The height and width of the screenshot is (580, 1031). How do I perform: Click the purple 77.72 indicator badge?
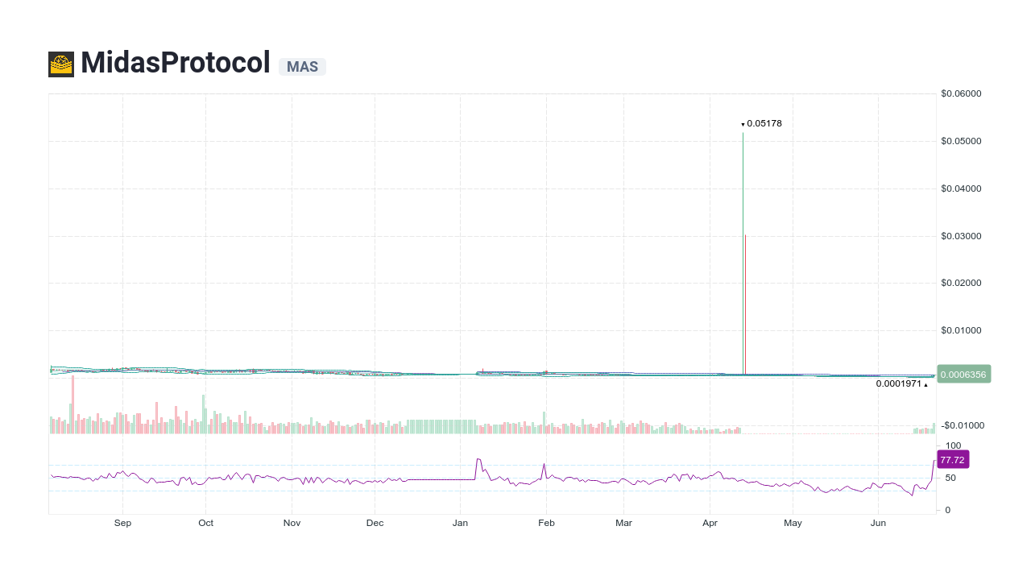click(x=953, y=459)
